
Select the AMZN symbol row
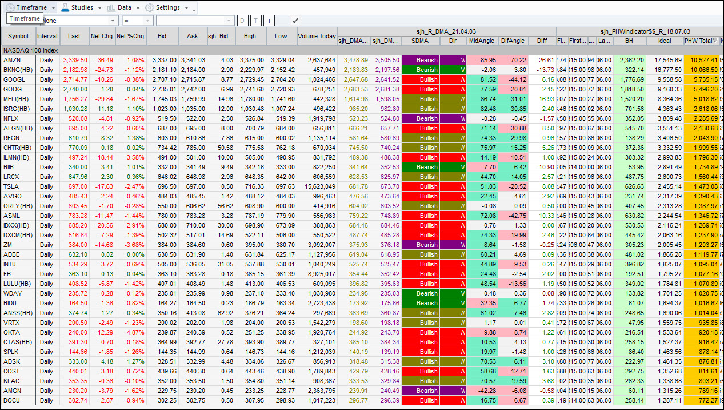pos(362,60)
